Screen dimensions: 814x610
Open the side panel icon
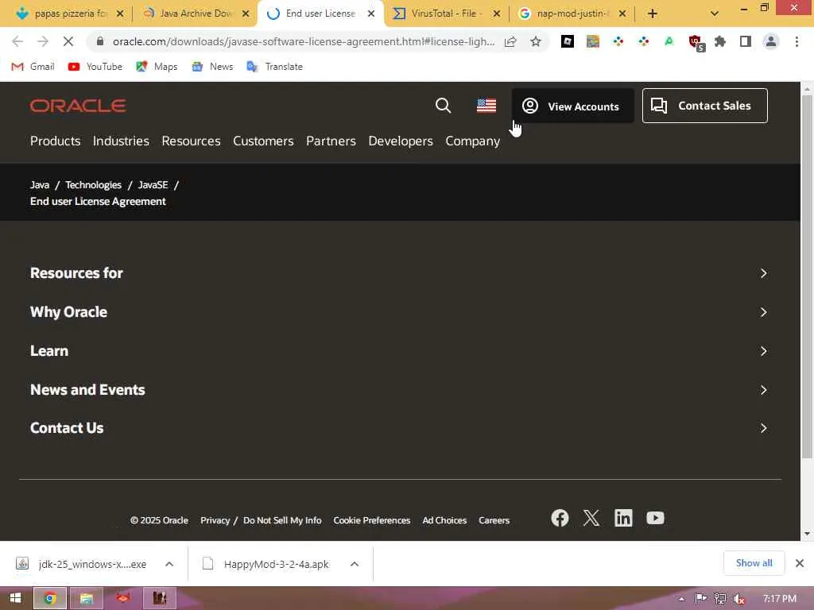coord(746,41)
